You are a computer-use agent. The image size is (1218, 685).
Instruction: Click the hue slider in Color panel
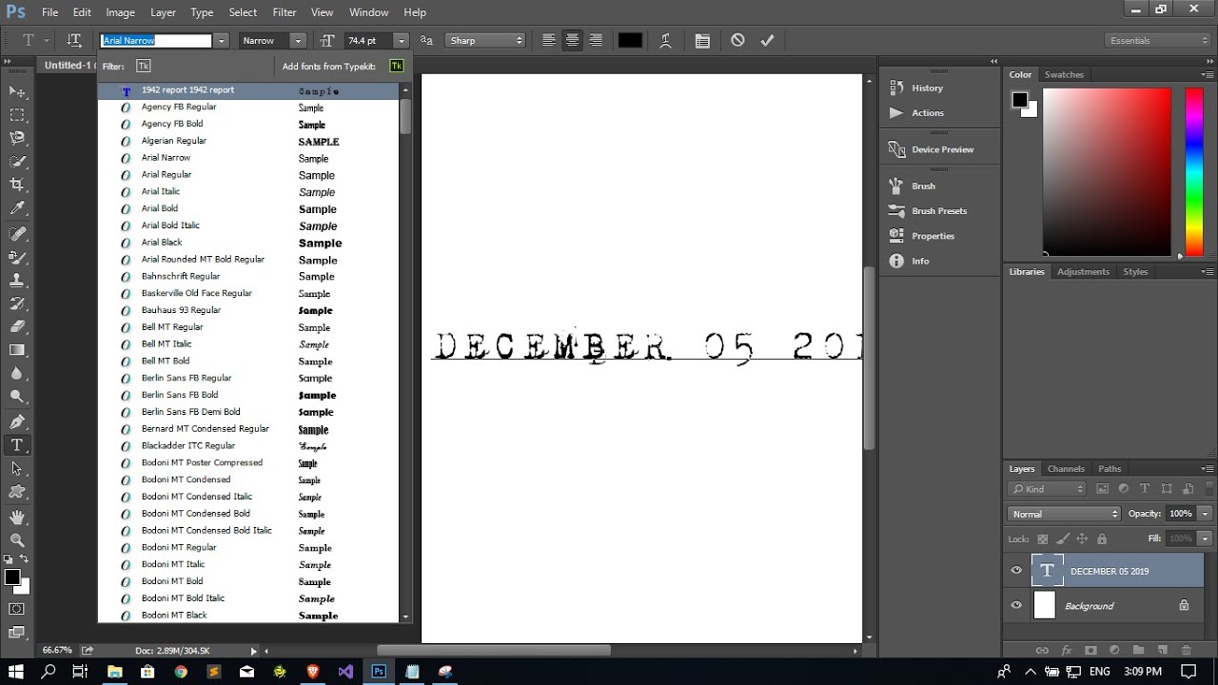(x=1193, y=171)
